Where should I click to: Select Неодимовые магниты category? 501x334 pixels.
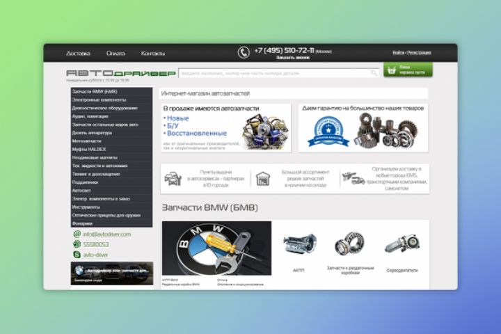click(111, 157)
